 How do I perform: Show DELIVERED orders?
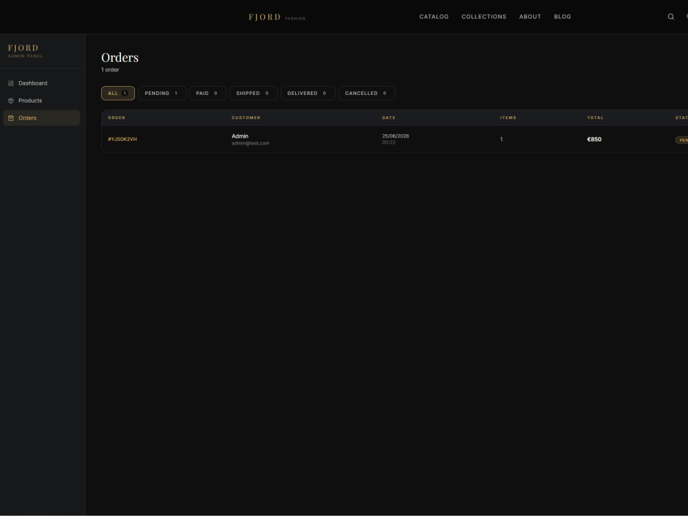pos(308,93)
